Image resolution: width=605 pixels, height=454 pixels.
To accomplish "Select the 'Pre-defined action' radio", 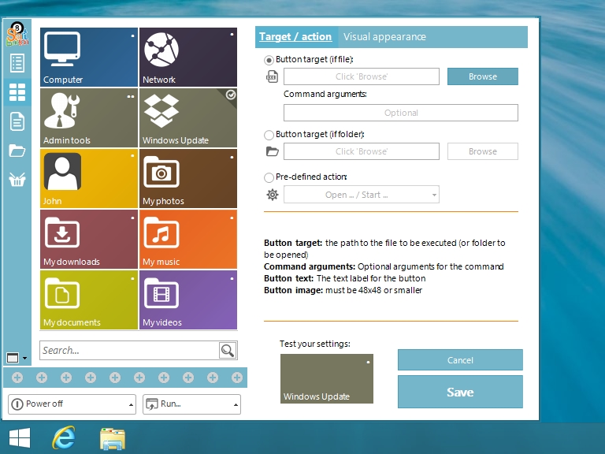I will tap(269, 177).
